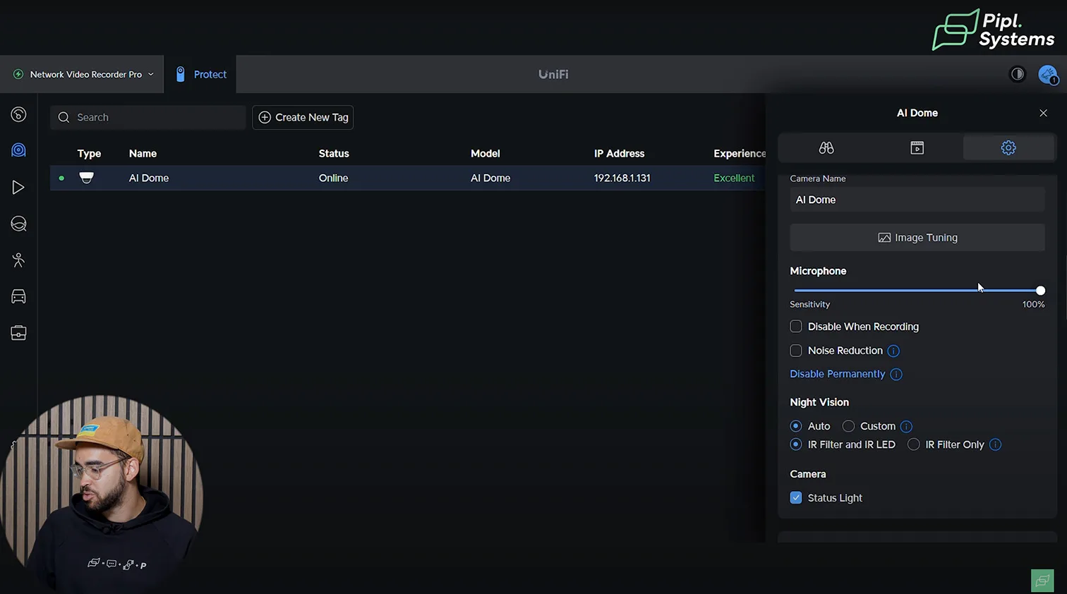Enable the Noise Reduction checkbox
Image resolution: width=1067 pixels, height=594 pixels.
(796, 351)
